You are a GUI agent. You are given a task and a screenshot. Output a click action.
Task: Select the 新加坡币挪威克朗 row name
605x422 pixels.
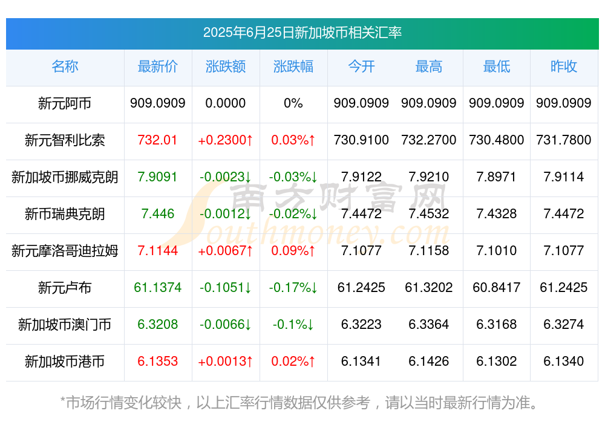(65, 177)
